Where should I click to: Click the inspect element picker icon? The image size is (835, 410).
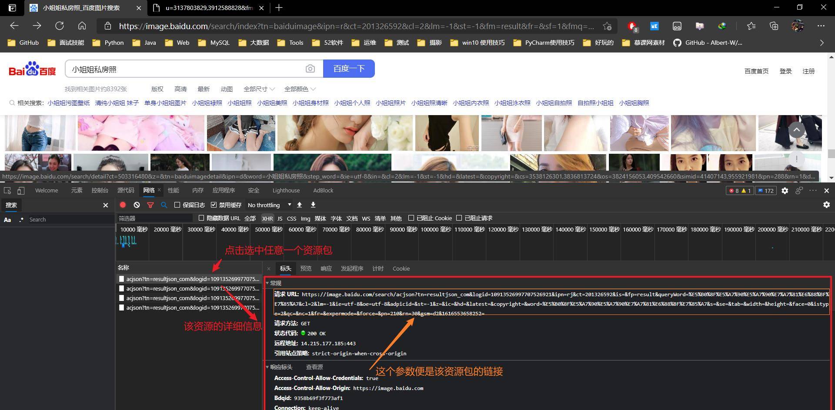tap(7, 191)
